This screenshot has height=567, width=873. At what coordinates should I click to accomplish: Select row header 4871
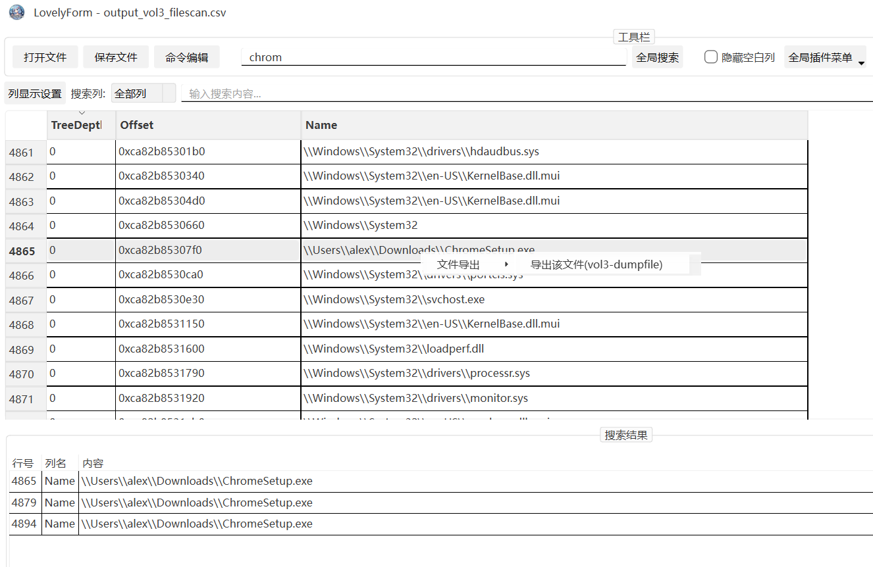pos(26,399)
